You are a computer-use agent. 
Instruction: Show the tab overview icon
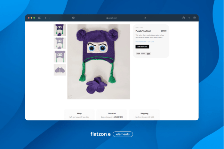pos(195,18)
